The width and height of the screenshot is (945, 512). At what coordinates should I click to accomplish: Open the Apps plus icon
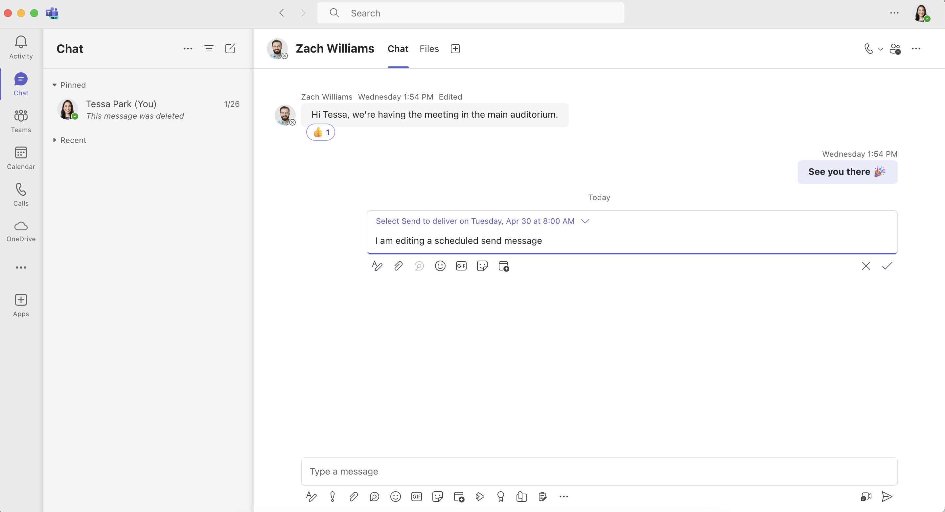pos(21,305)
